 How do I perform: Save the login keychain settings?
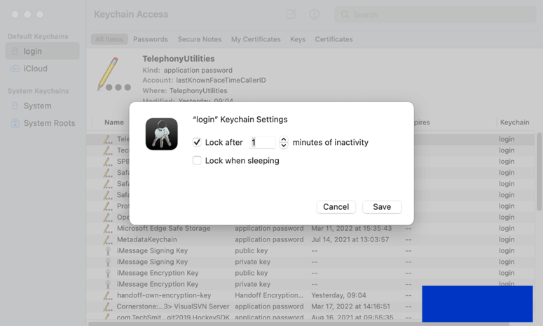[382, 207]
